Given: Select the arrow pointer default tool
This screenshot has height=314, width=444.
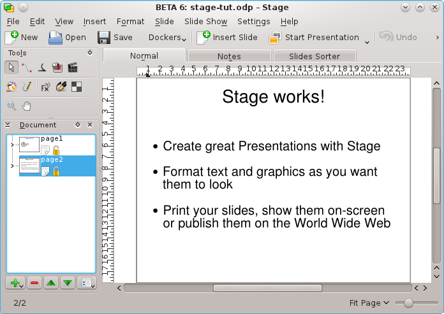Looking at the screenshot, I should click(11, 67).
